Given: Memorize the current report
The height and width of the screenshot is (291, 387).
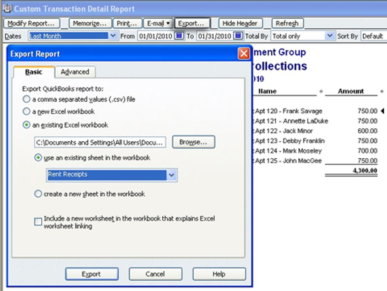Looking at the screenshot, I should click(x=90, y=23).
